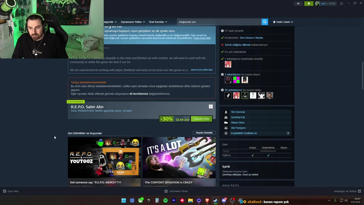Open Calculator from taskbar

point(157,201)
